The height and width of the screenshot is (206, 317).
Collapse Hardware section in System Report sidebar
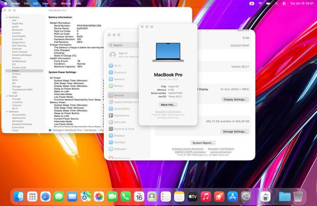pyautogui.click(x=7, y=18)
